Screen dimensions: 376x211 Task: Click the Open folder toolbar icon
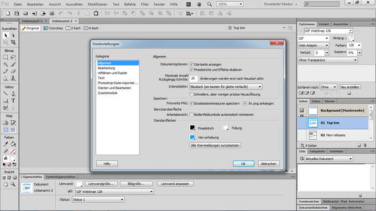click(x=25, y=13)
